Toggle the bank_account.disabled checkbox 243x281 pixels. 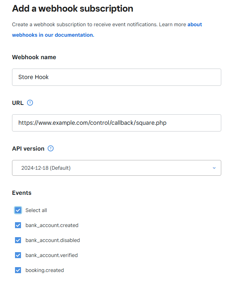point(18,240)
